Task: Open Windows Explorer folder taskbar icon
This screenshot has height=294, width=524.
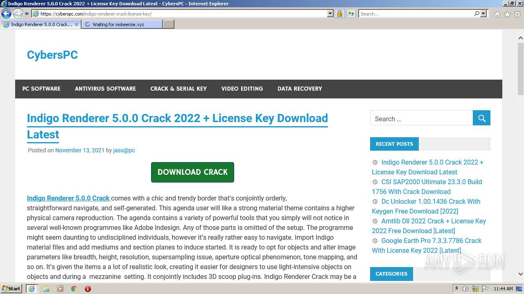Action: (46, 289)
